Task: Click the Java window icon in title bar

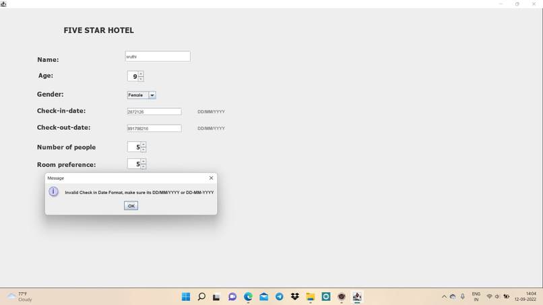Action: [x=3, y=4]
